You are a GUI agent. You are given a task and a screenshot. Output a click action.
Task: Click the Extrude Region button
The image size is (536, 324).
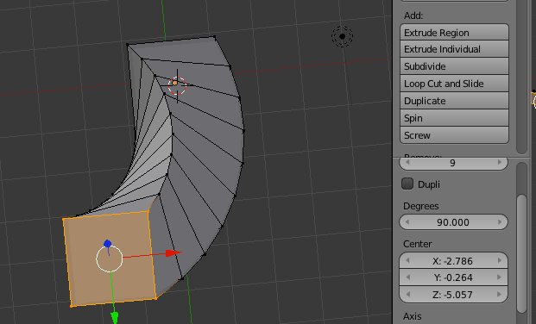(454, 33)
